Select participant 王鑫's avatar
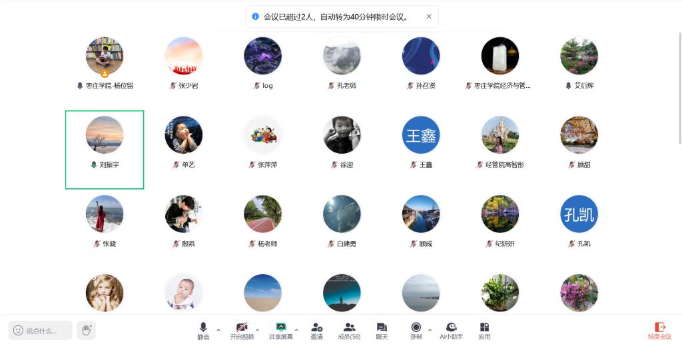The height and width of the screenshot is (346, 682). coord(421,135)
